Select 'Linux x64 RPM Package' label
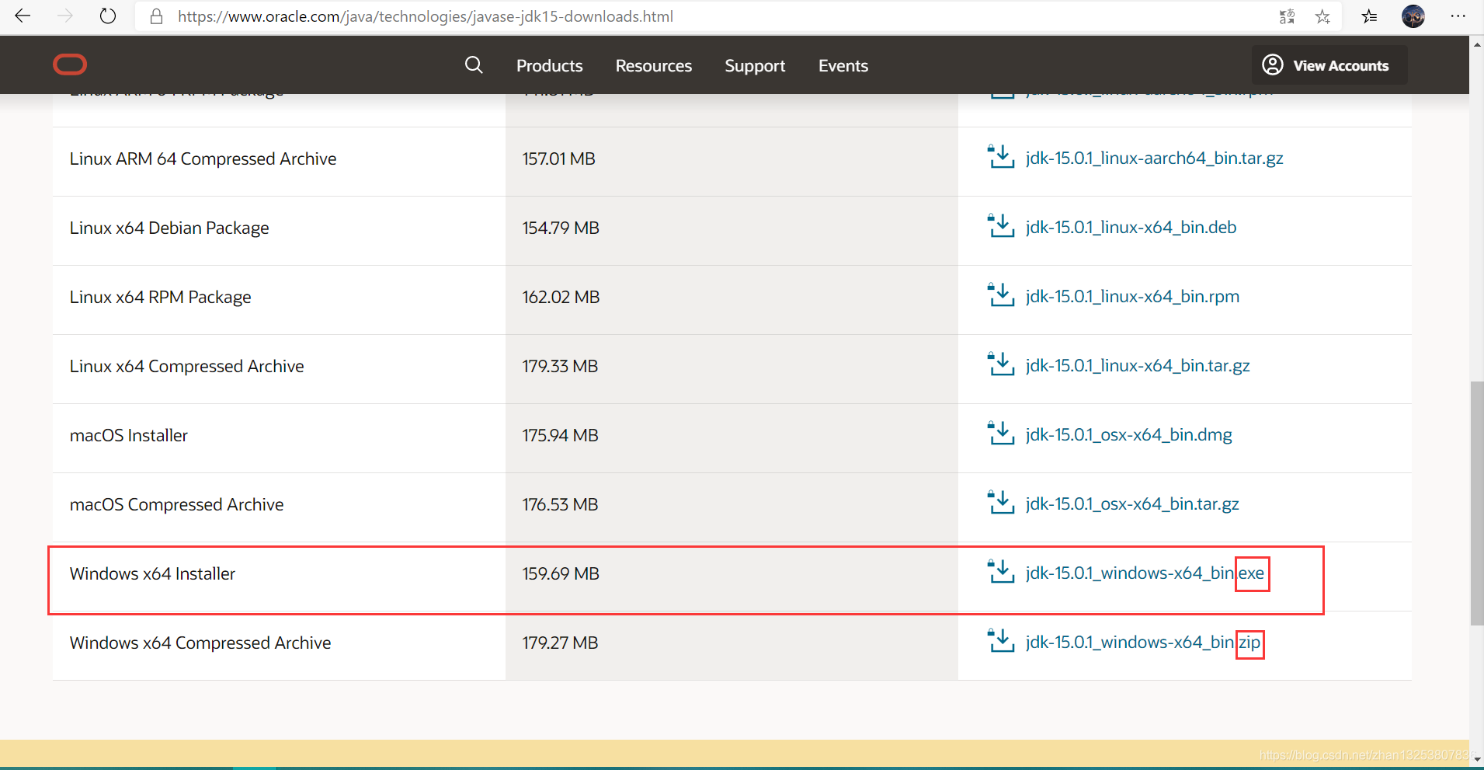1484x770 pixels. click(161, 297)
